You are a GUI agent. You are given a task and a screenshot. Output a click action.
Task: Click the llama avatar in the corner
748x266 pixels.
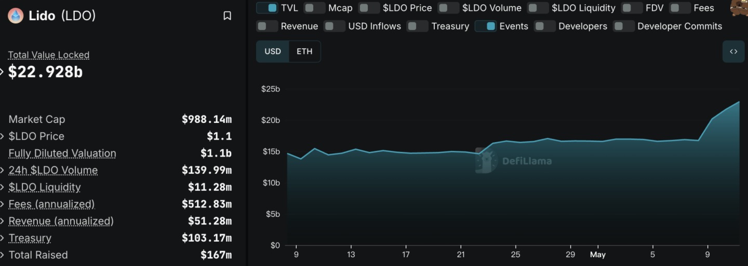(x=739, y=7)
